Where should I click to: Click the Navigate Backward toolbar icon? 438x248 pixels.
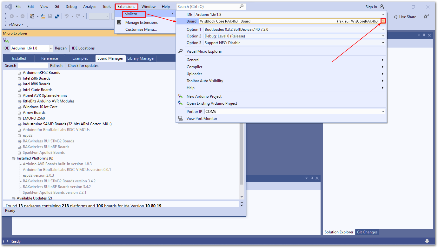(x=12, y=16)
